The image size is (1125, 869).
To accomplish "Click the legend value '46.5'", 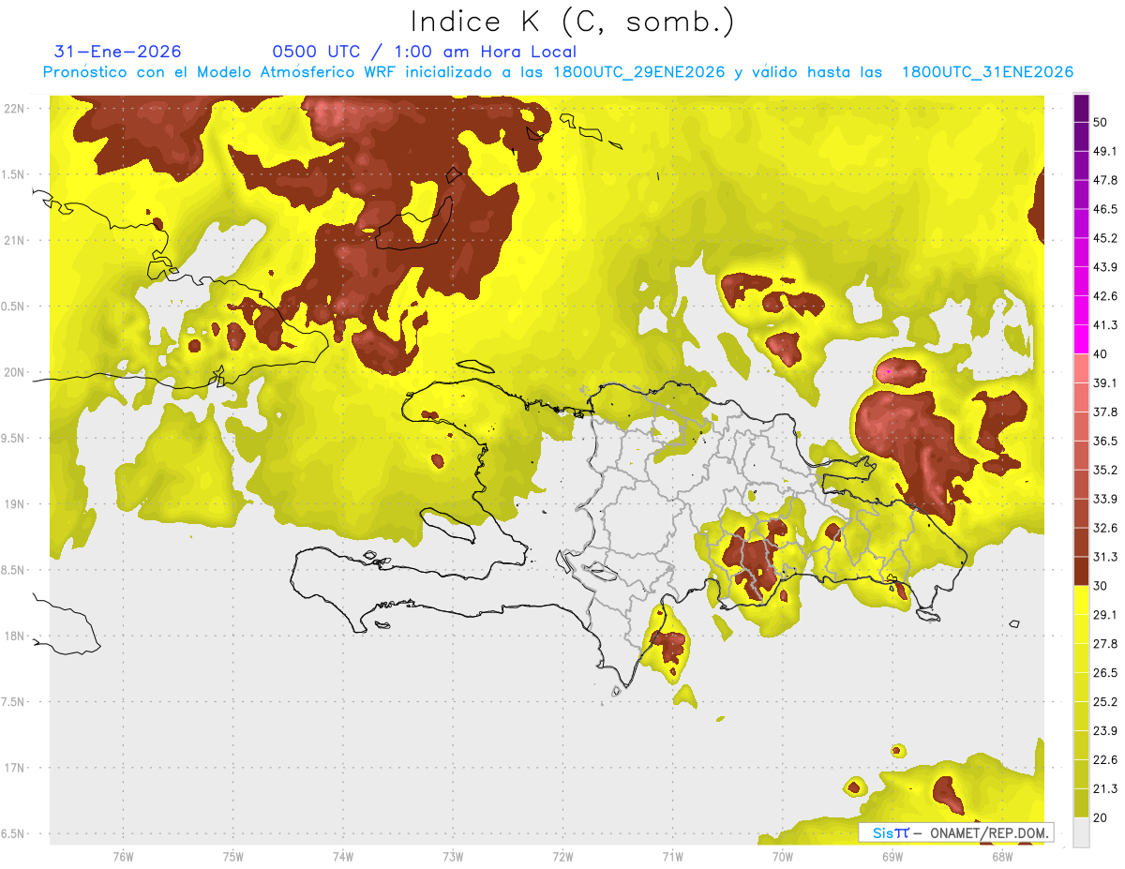I will (1106, 209).
